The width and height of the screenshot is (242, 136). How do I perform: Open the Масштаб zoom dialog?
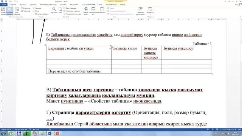(54, 10)
